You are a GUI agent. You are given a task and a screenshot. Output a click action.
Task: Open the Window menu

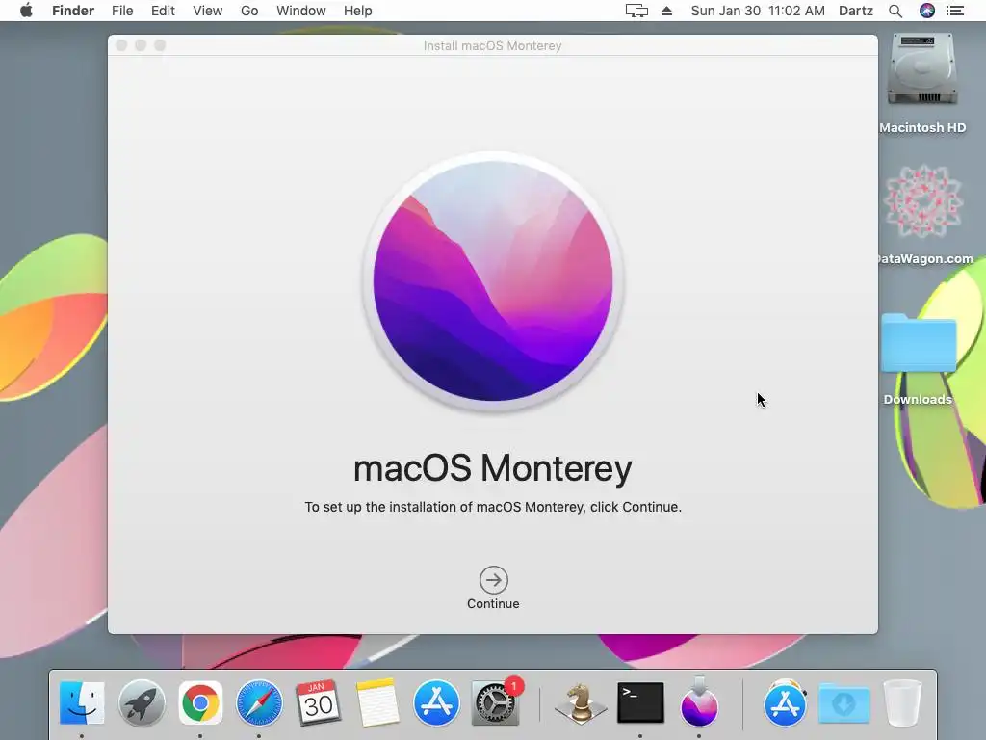[301, 11]
